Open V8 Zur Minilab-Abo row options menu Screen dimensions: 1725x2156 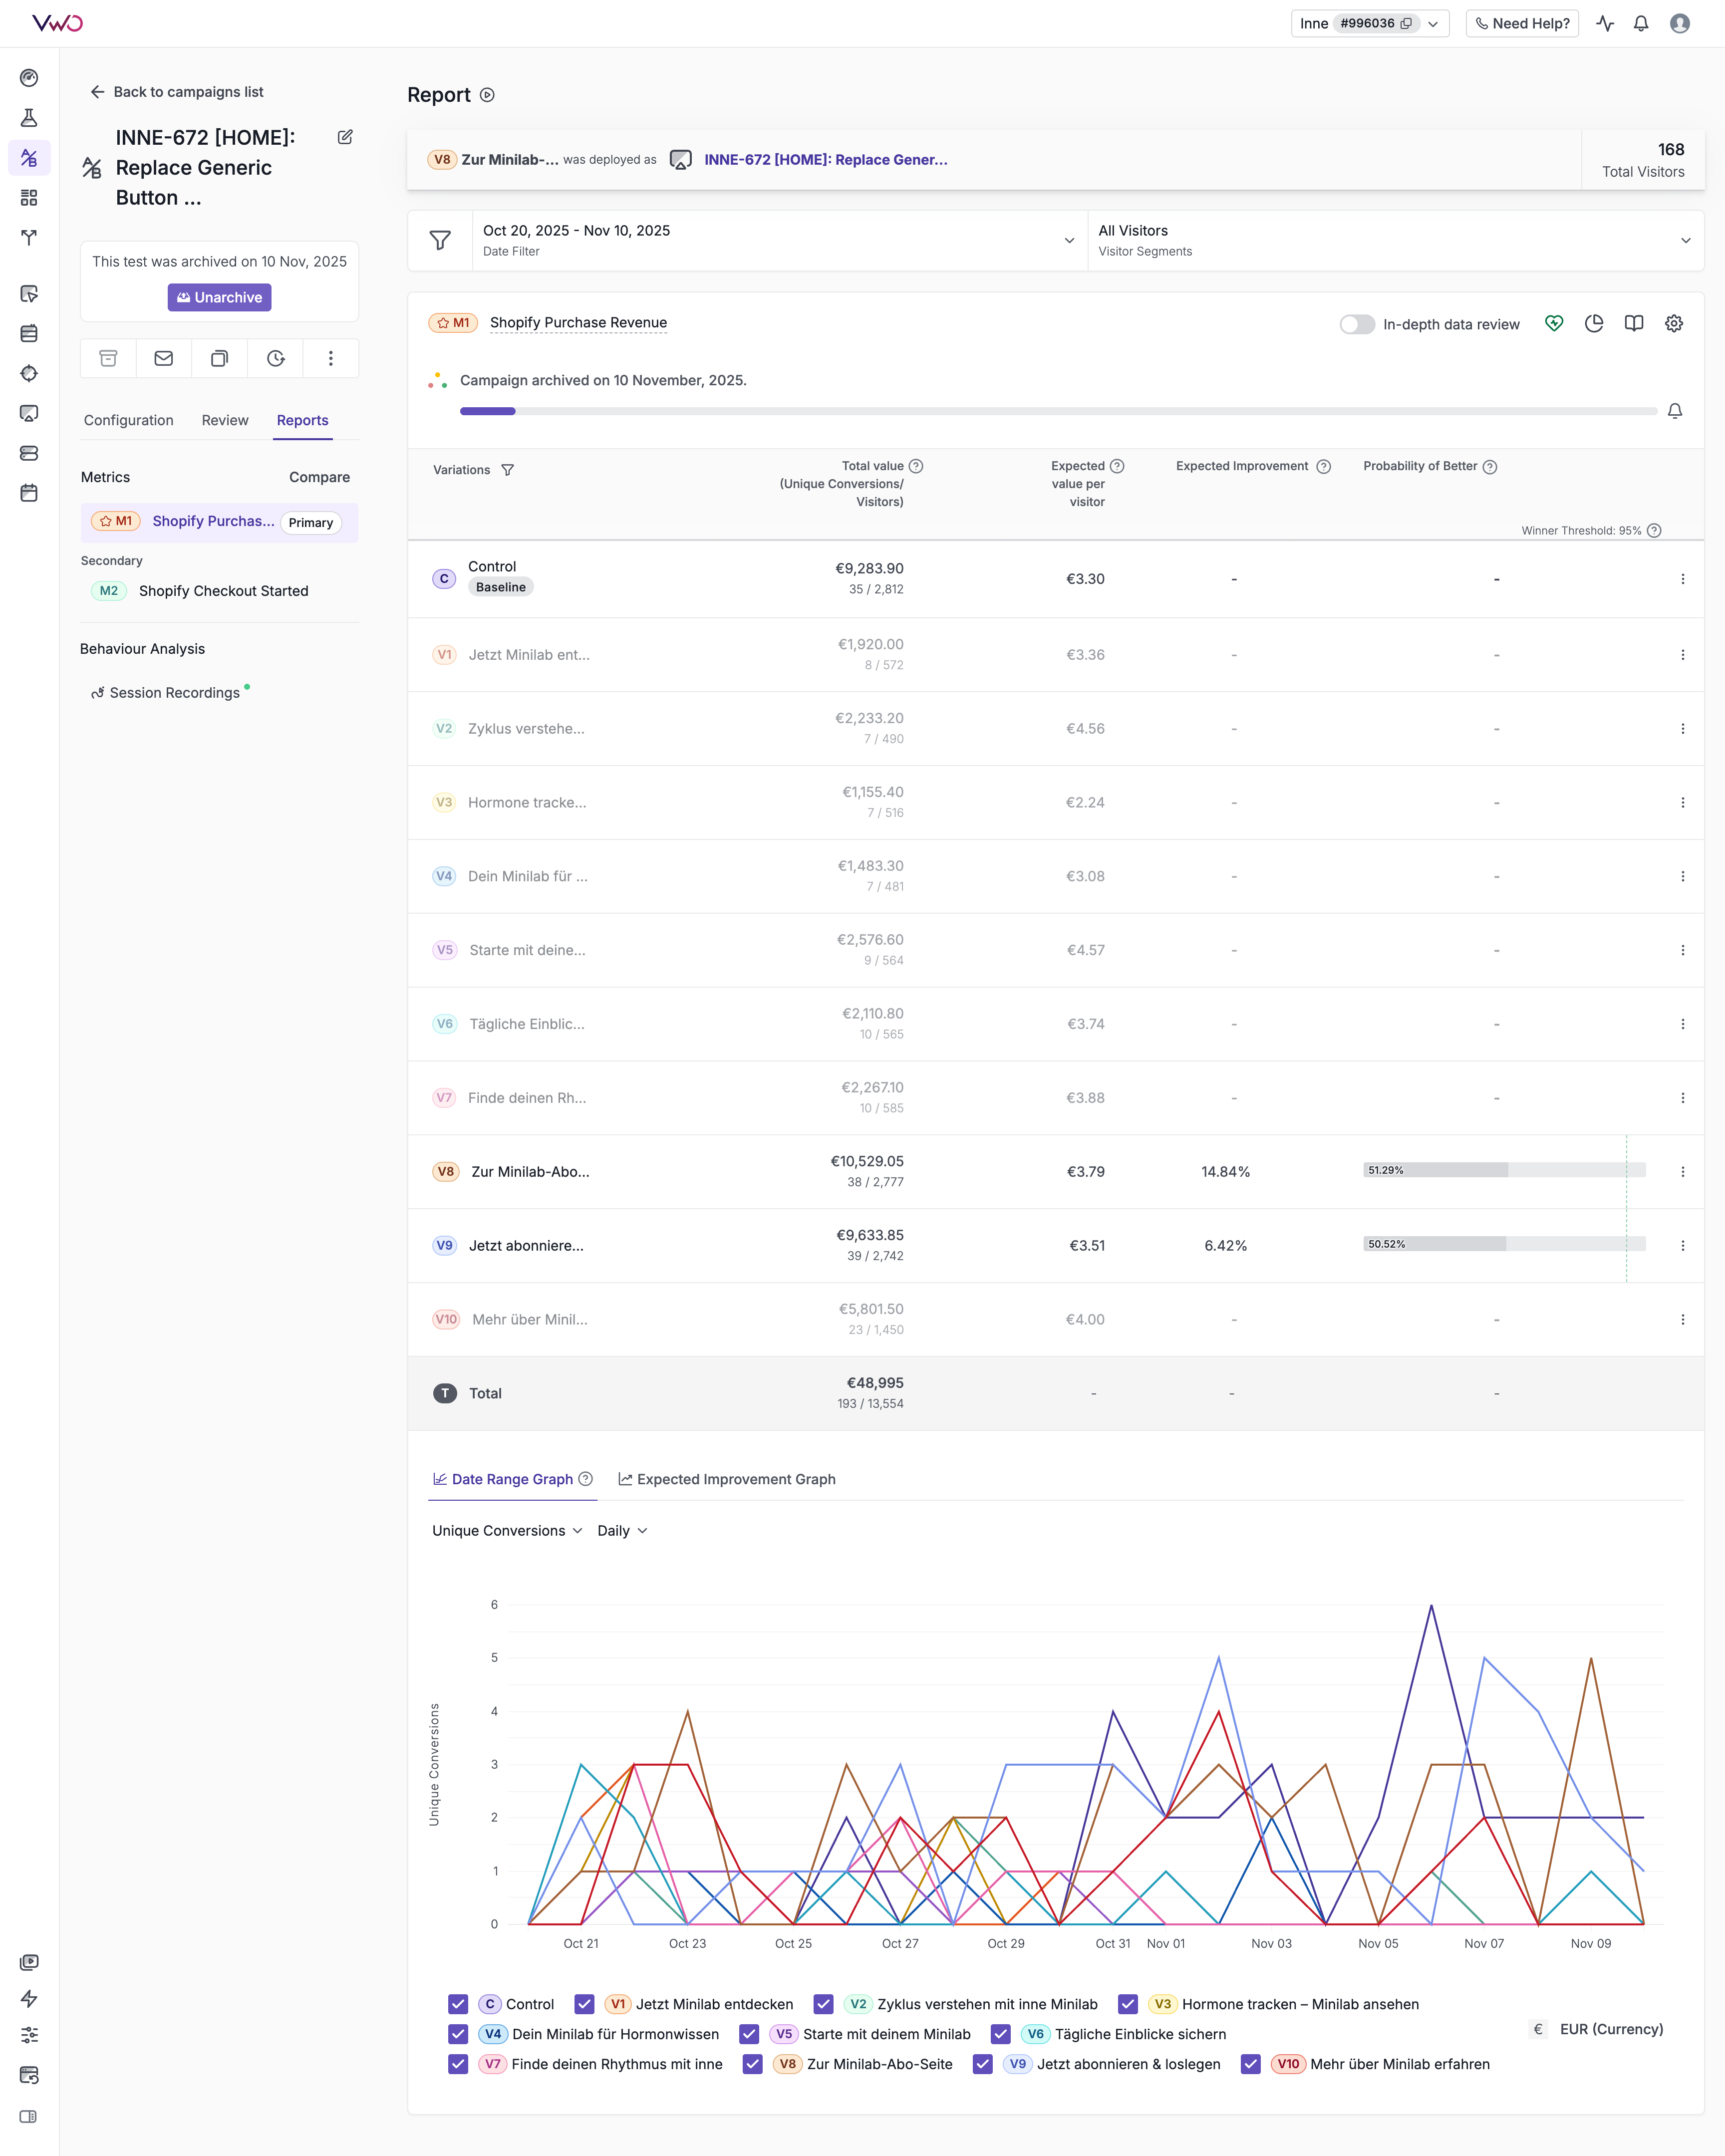[1682, 1172]
